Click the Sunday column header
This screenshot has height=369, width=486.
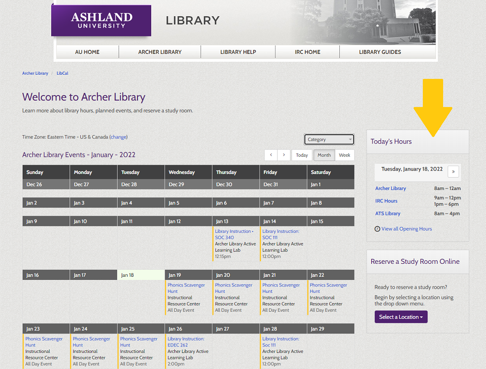pos(46,172)
